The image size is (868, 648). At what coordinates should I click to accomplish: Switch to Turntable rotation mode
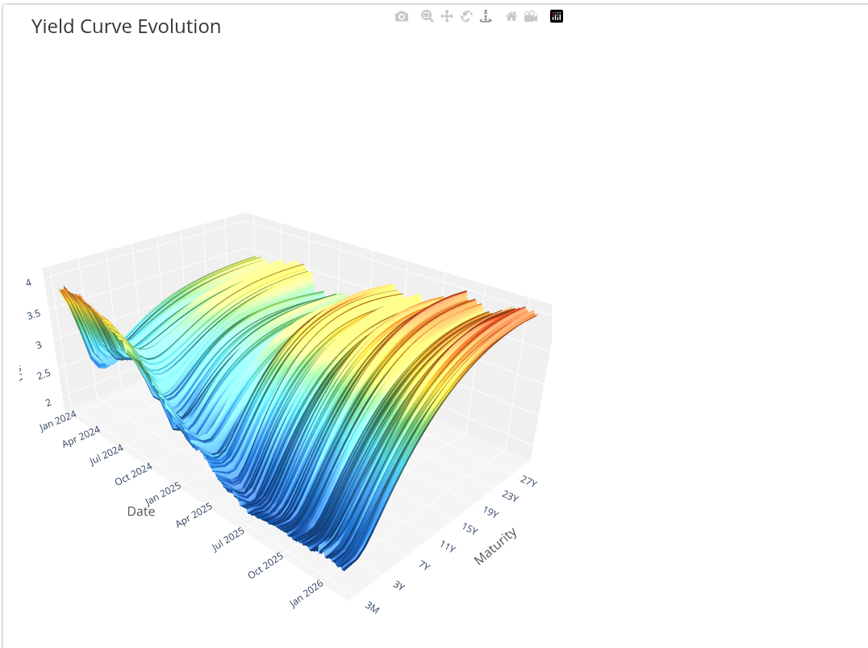(486, 16)
